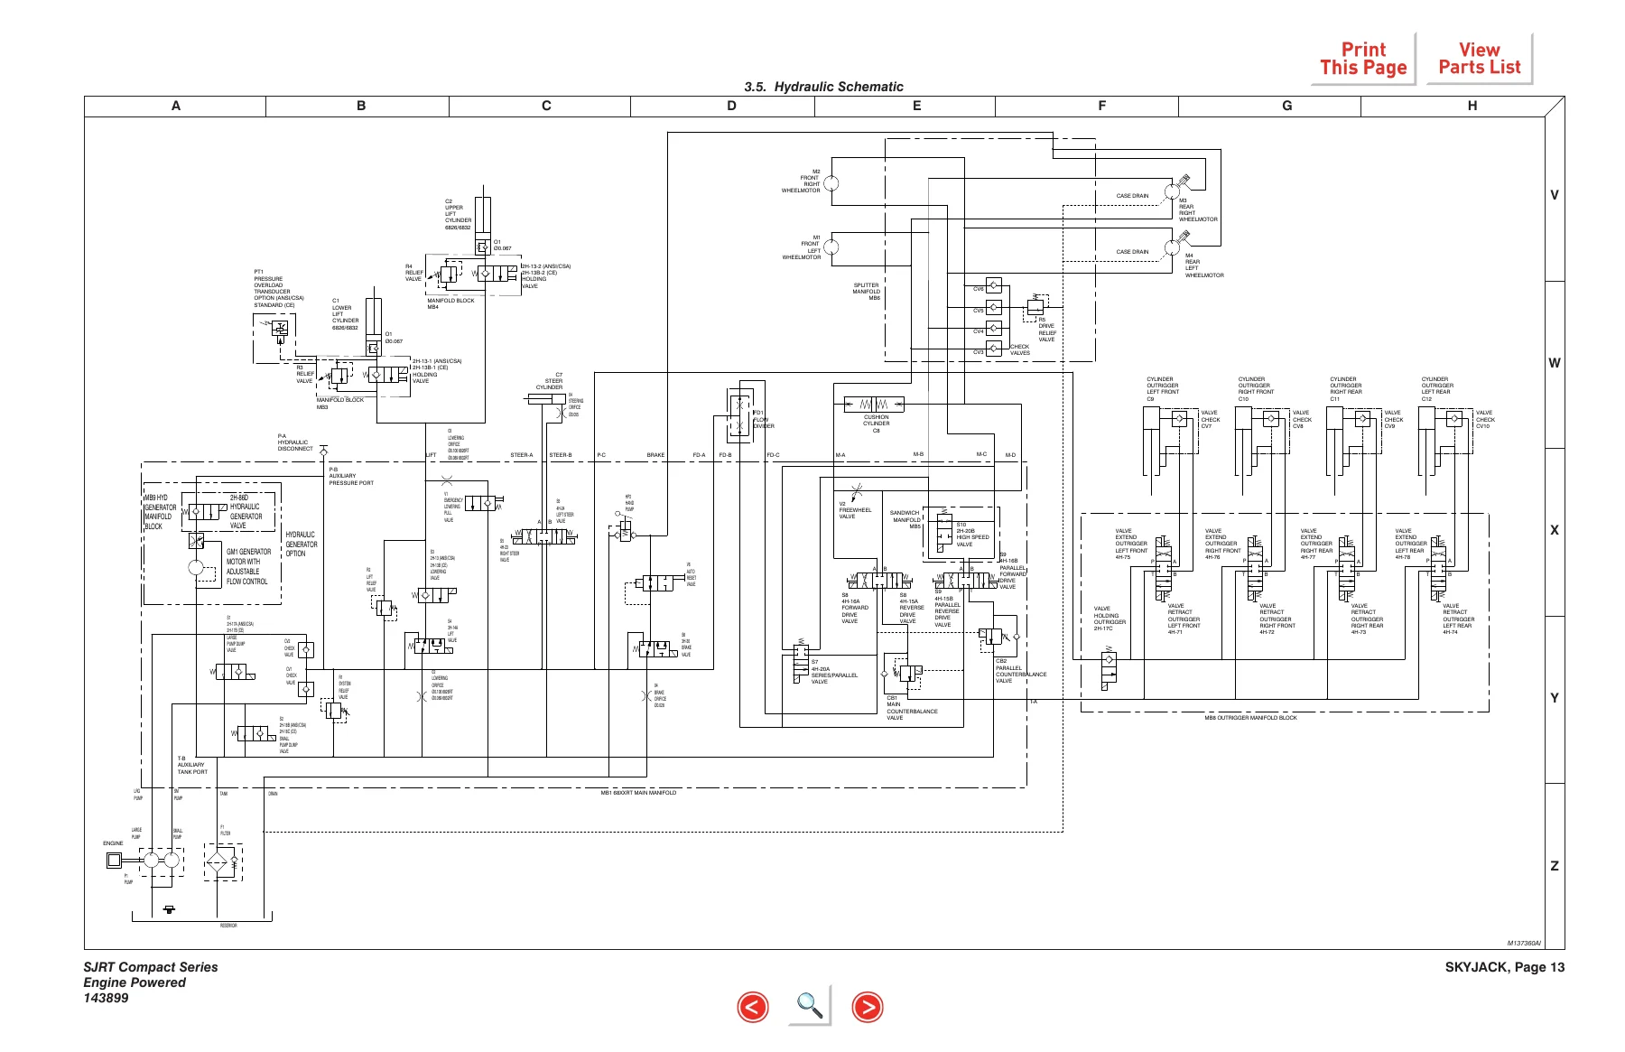Image resolution: width=1625 pixels, height=1052 pixels.
Task: Click the 'V2 FREEWHEEL VALVE' label
Action: (x=855, y=510)
